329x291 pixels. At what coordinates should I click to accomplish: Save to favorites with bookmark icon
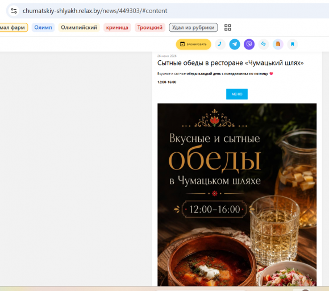tap(293, 44)
